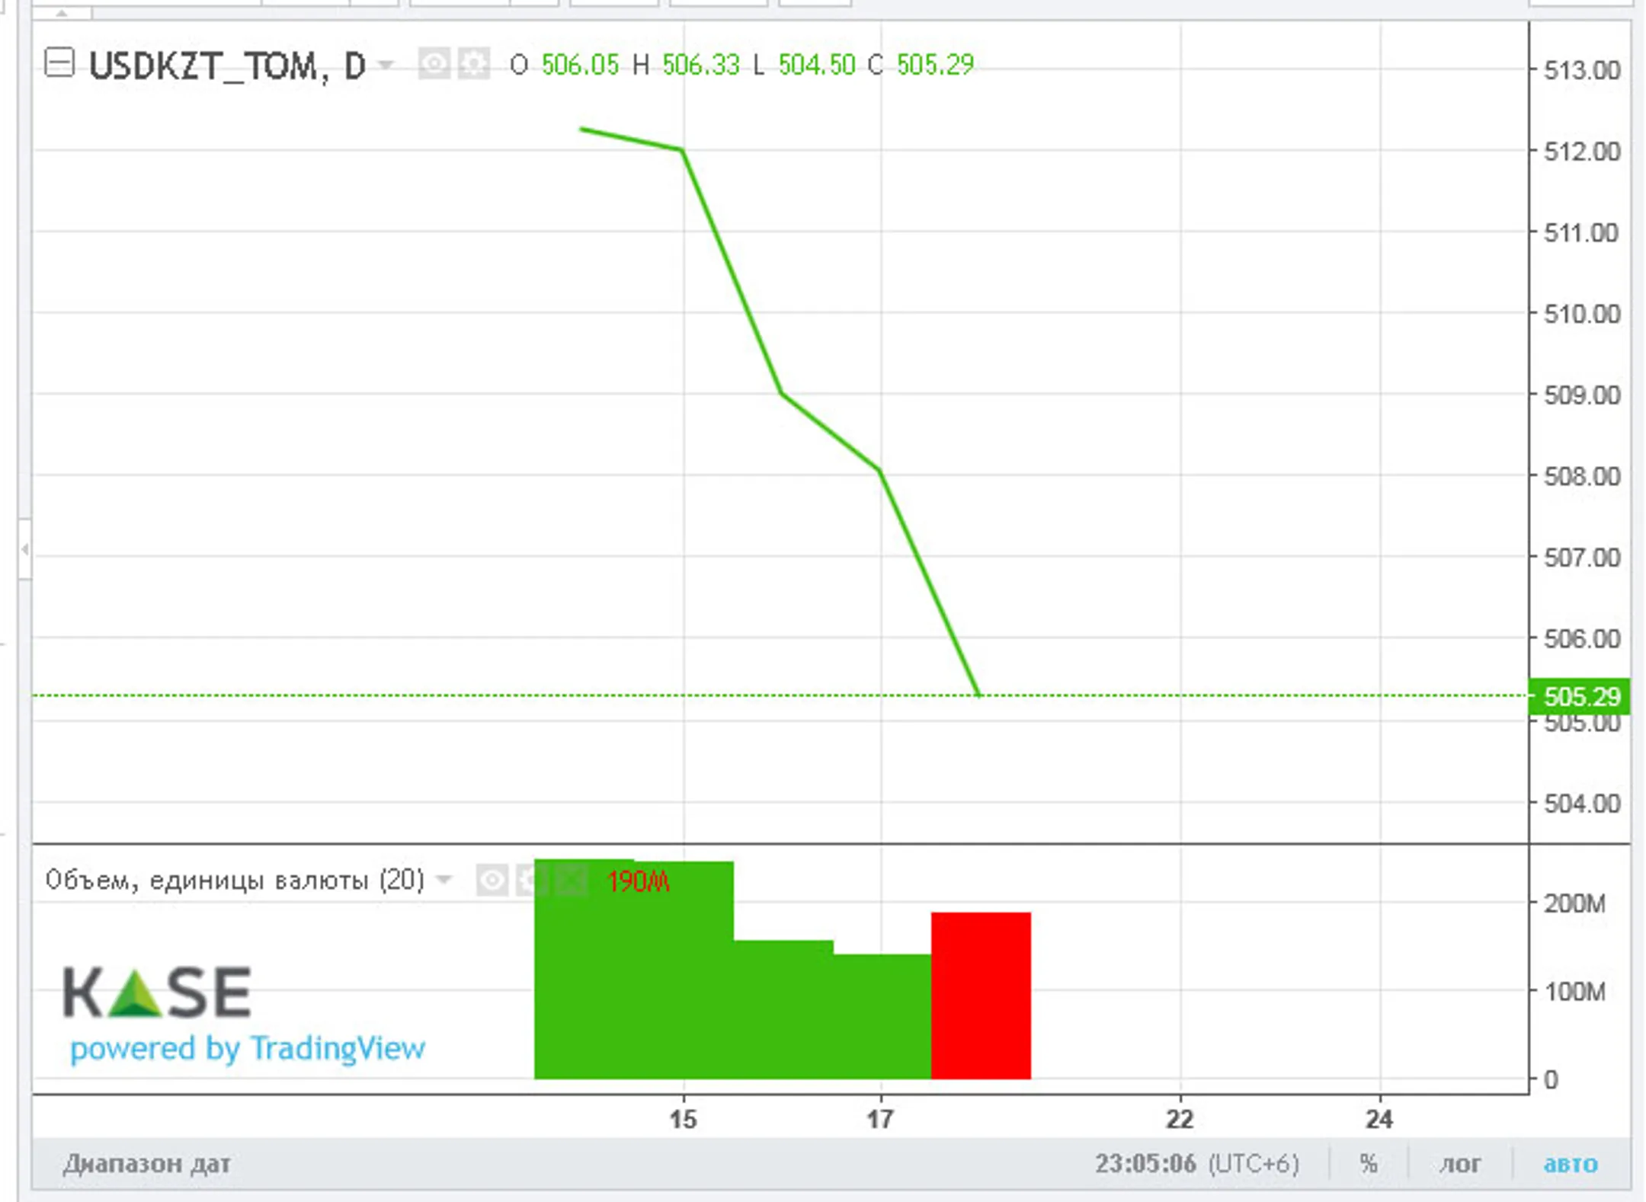Click the small left-edge panel arrow handle
Image resolution: width=1646 pixels, height=1202 pixels.
(25, 548)
